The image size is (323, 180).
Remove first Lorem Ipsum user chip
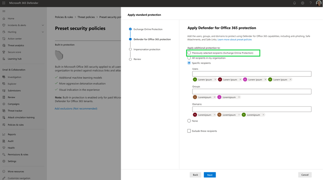coord(215,80)
